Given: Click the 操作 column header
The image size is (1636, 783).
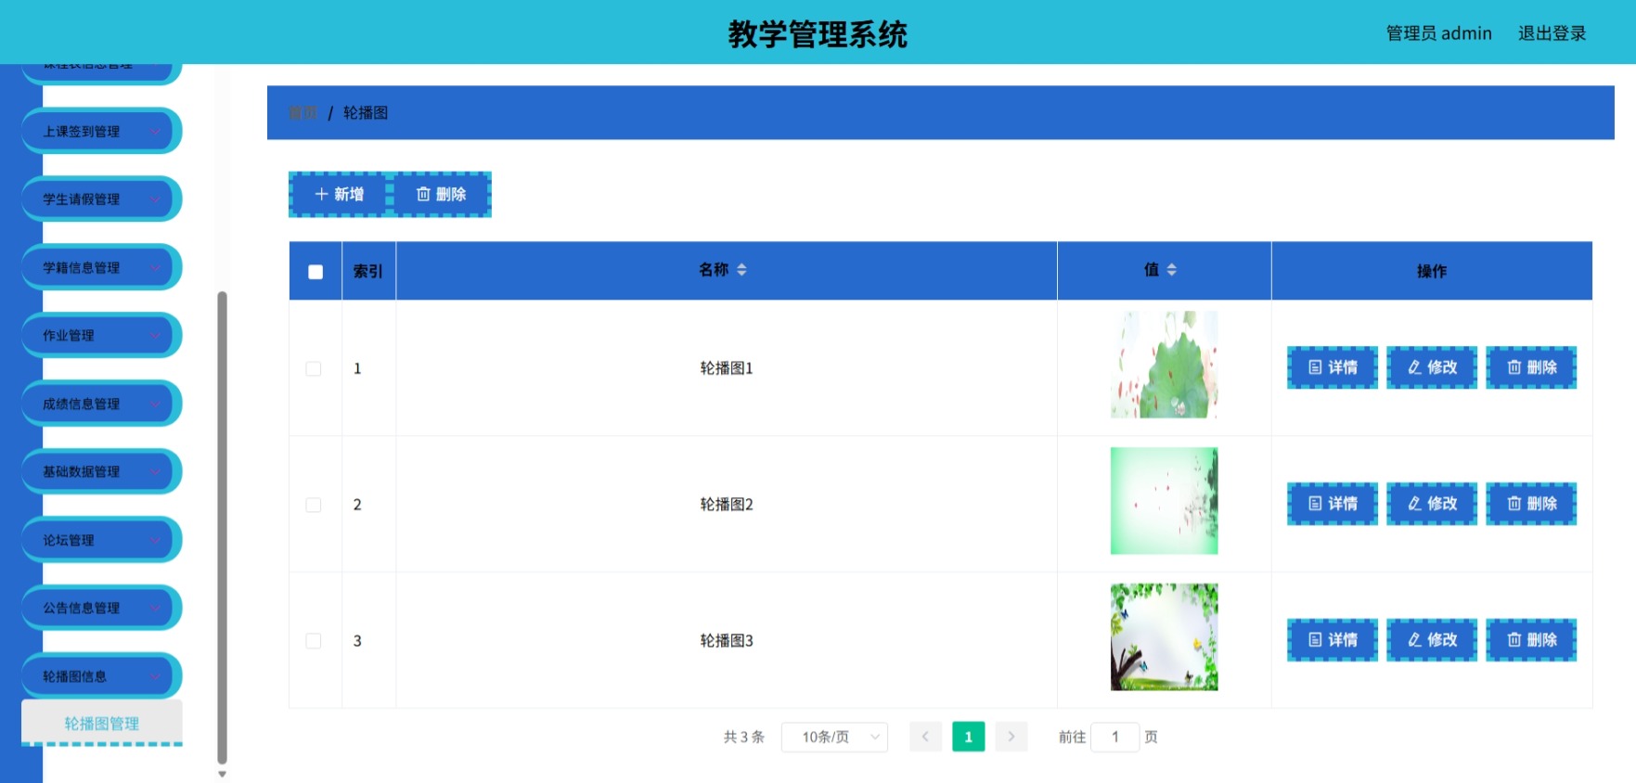Looking at the screenshot, I should tap(1432, 271).
